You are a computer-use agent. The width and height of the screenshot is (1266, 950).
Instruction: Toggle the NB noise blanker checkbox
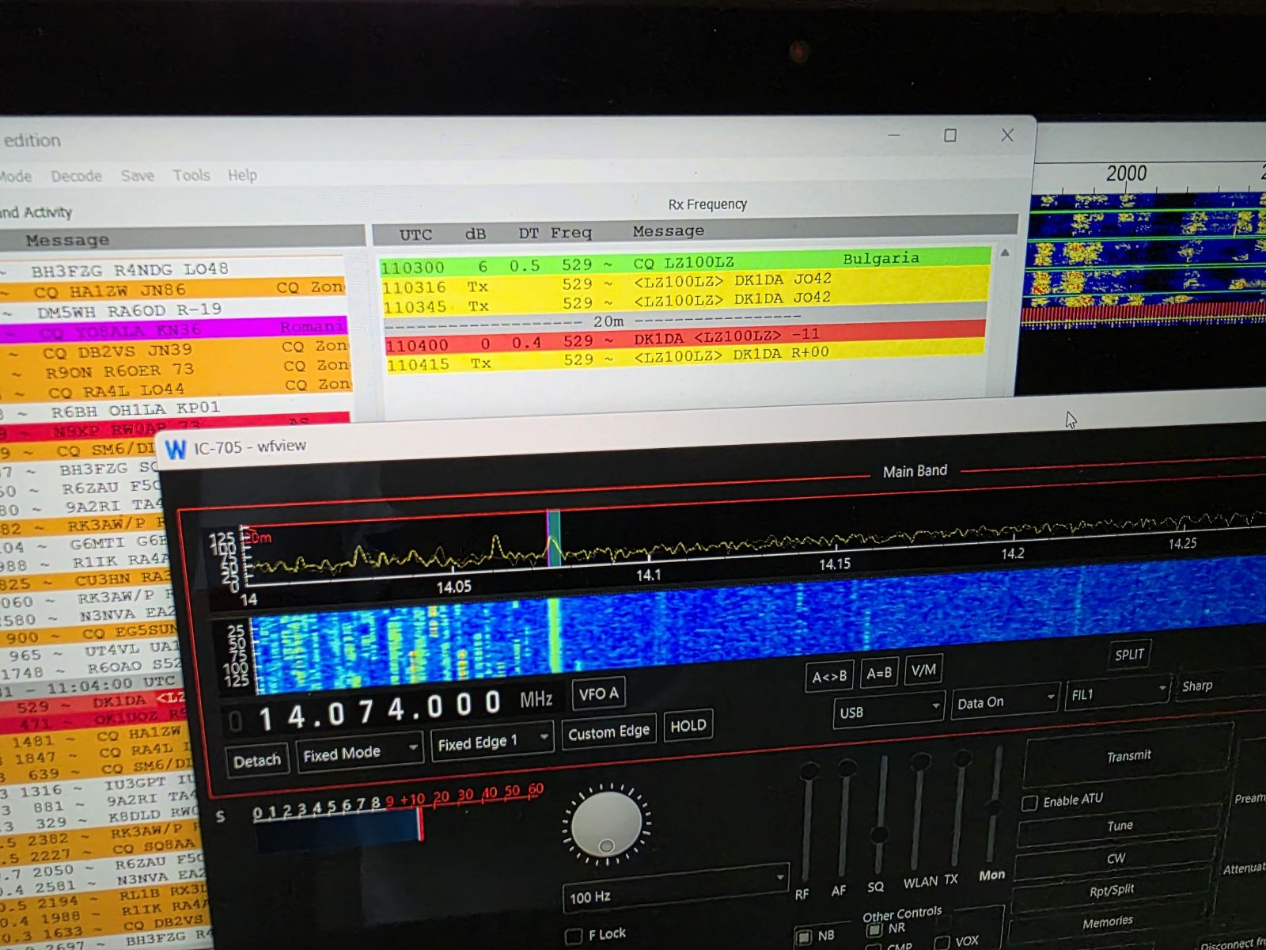[803, 937]
